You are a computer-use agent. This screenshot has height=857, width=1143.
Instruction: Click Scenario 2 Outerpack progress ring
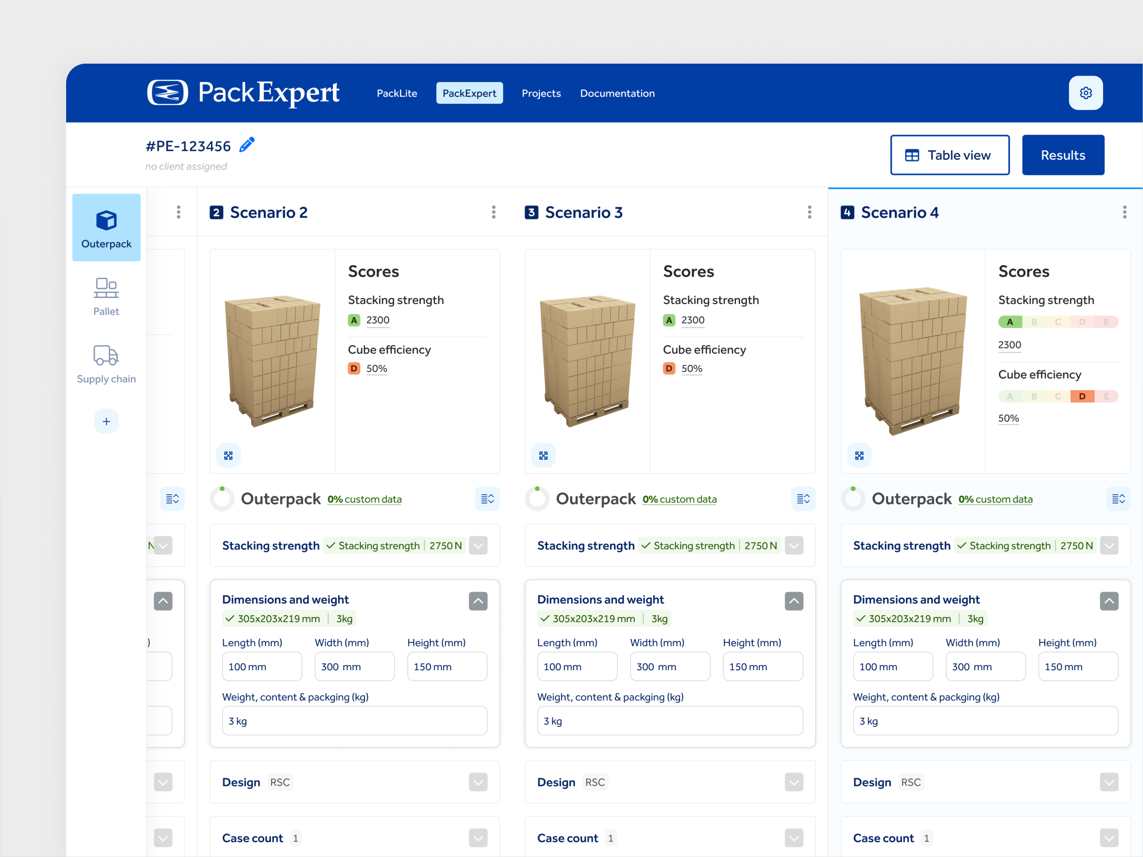click(x=222, y=499)
